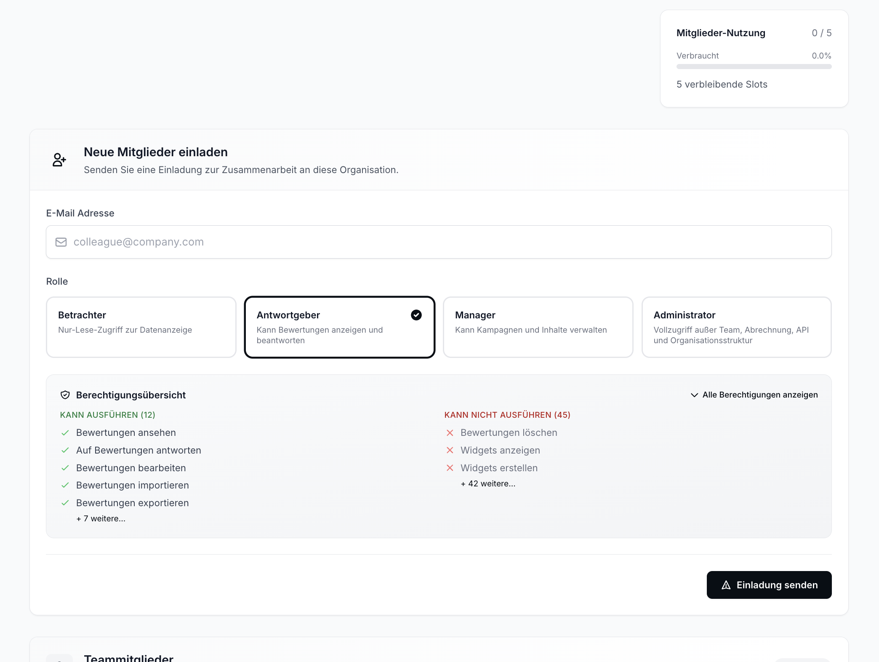Viewport: 879px width, 662px height.
Task: Expand the + 7 weitere permissions list
Action: 101,519
